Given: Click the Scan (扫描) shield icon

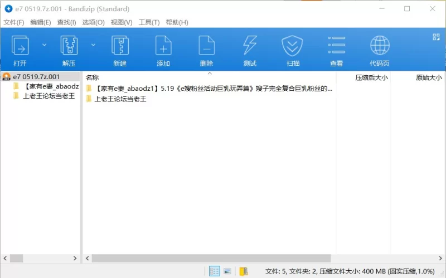Looking at the screenshot, I should 292,46.
